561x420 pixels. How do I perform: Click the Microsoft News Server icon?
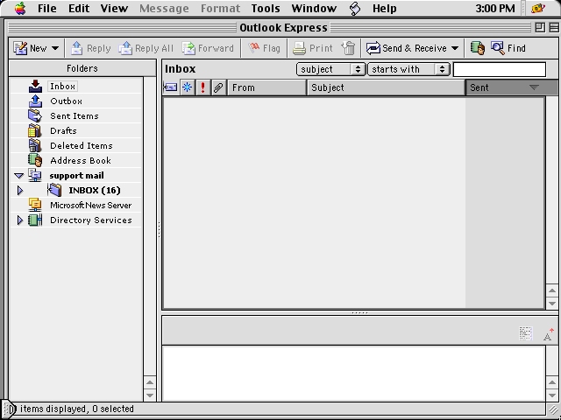click(35, 205)
